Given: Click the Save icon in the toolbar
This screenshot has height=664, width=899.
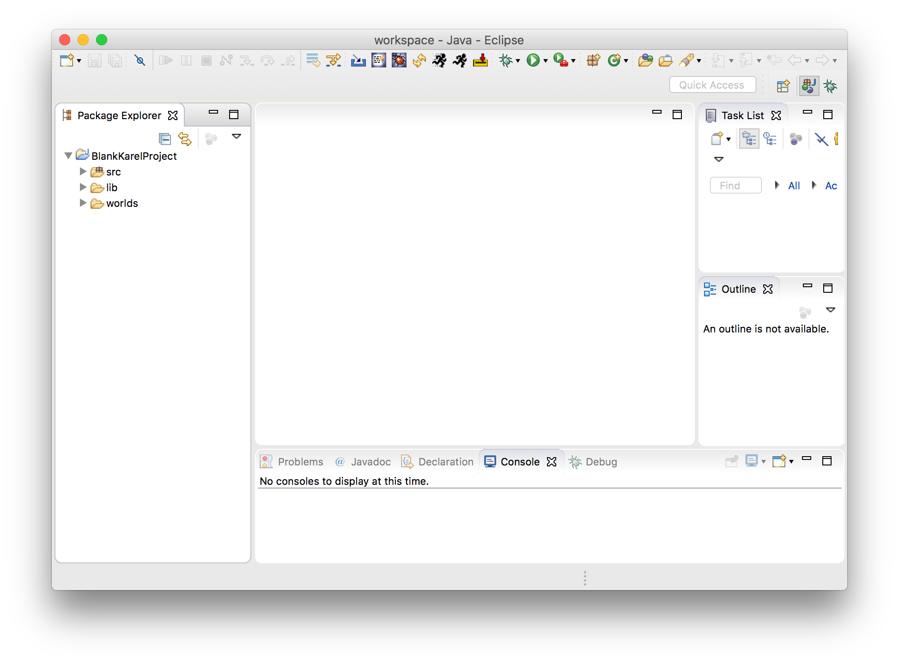Looking at the screenshot, I should 95,60.
